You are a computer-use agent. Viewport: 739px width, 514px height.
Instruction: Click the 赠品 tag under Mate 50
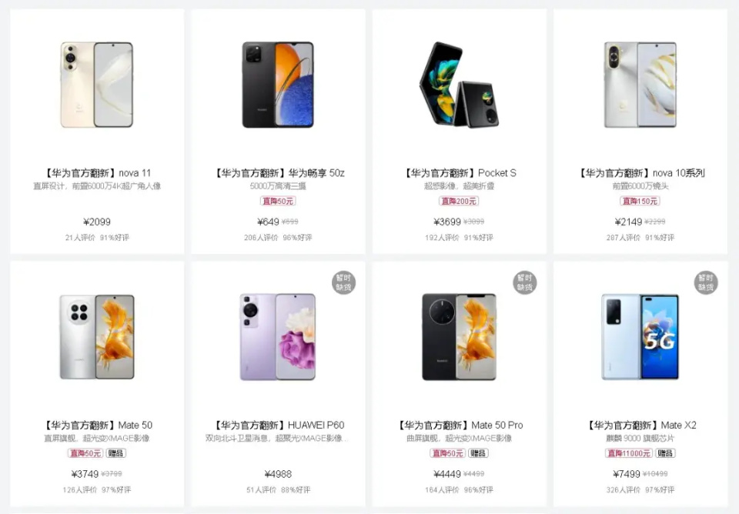(x=115, y=453)
